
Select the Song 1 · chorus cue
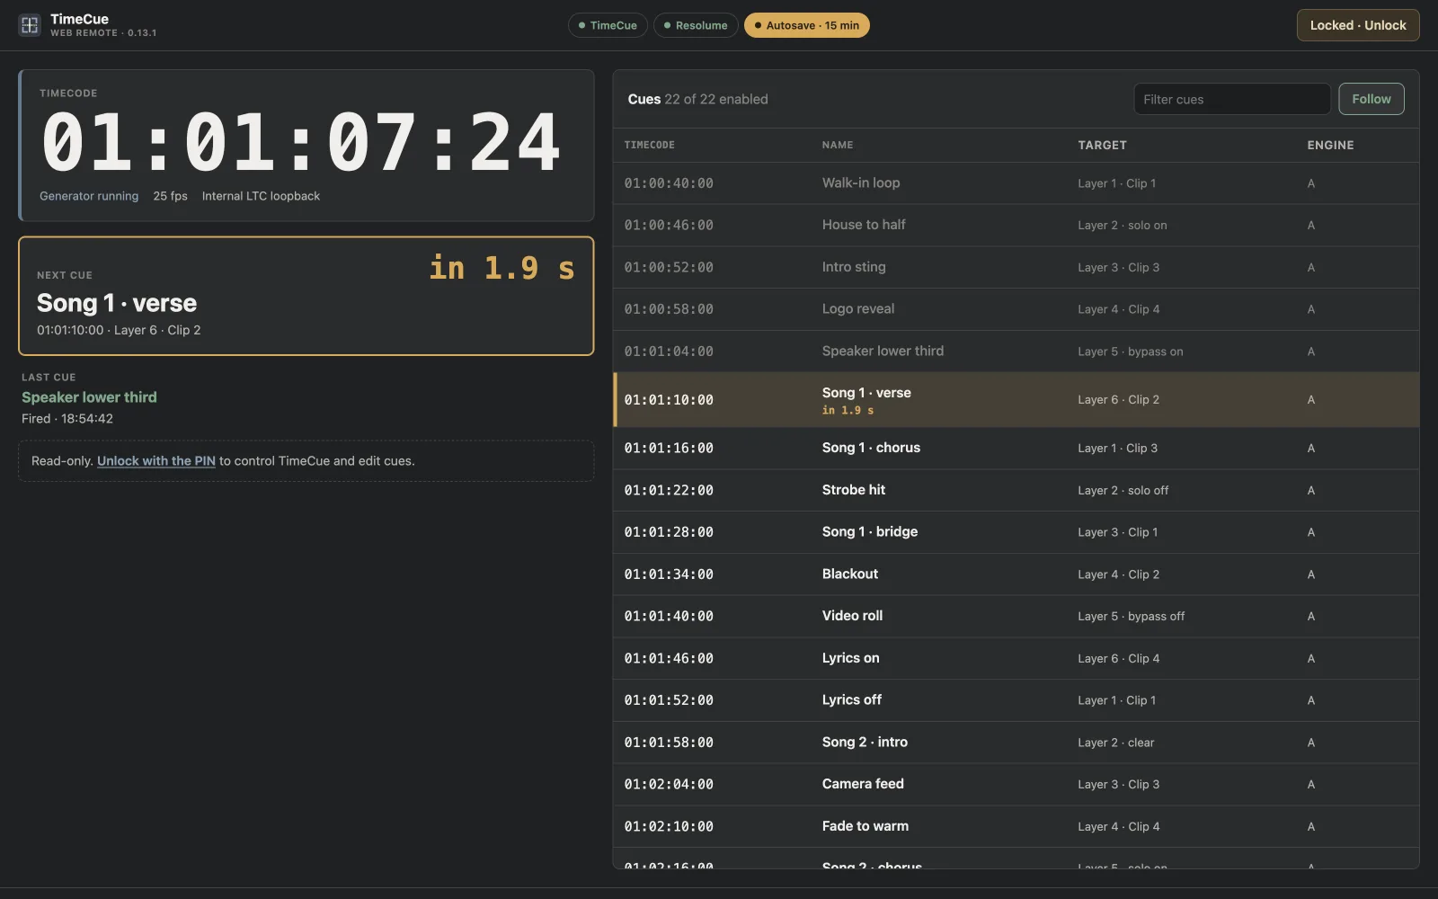(x=1016, y=448)
